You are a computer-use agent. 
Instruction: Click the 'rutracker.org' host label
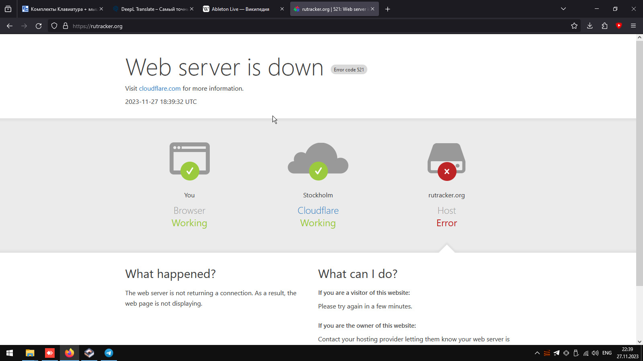446,195
